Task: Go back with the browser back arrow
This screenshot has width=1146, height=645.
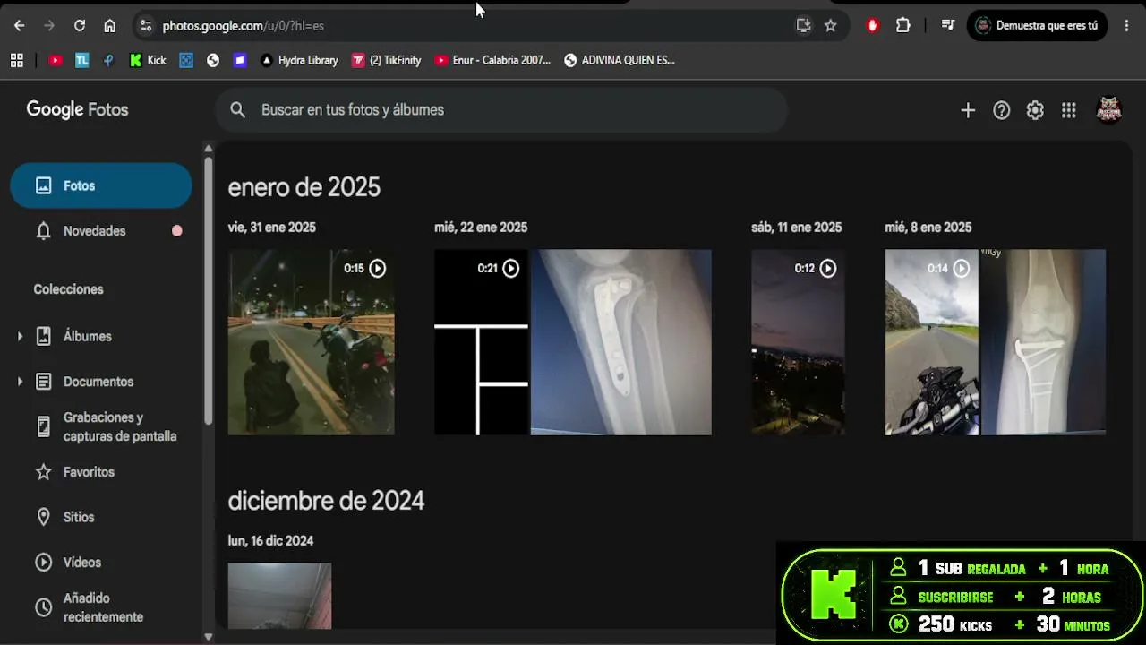Action: (x=19, y=26)
